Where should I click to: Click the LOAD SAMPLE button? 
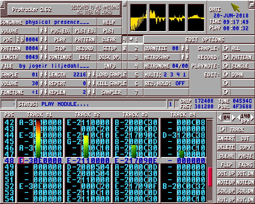pyautogui.click(x=111, y=75)
